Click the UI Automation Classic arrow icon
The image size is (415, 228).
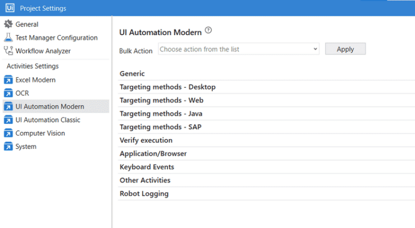point(8,120)
